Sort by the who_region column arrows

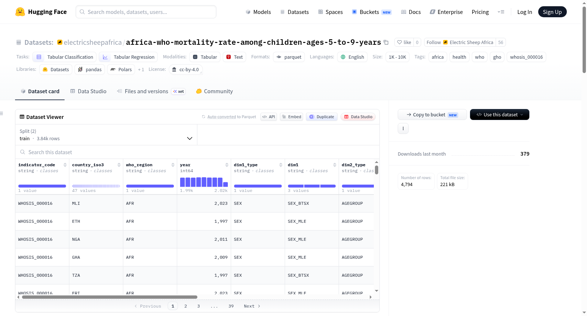click(x=173, y=165)
